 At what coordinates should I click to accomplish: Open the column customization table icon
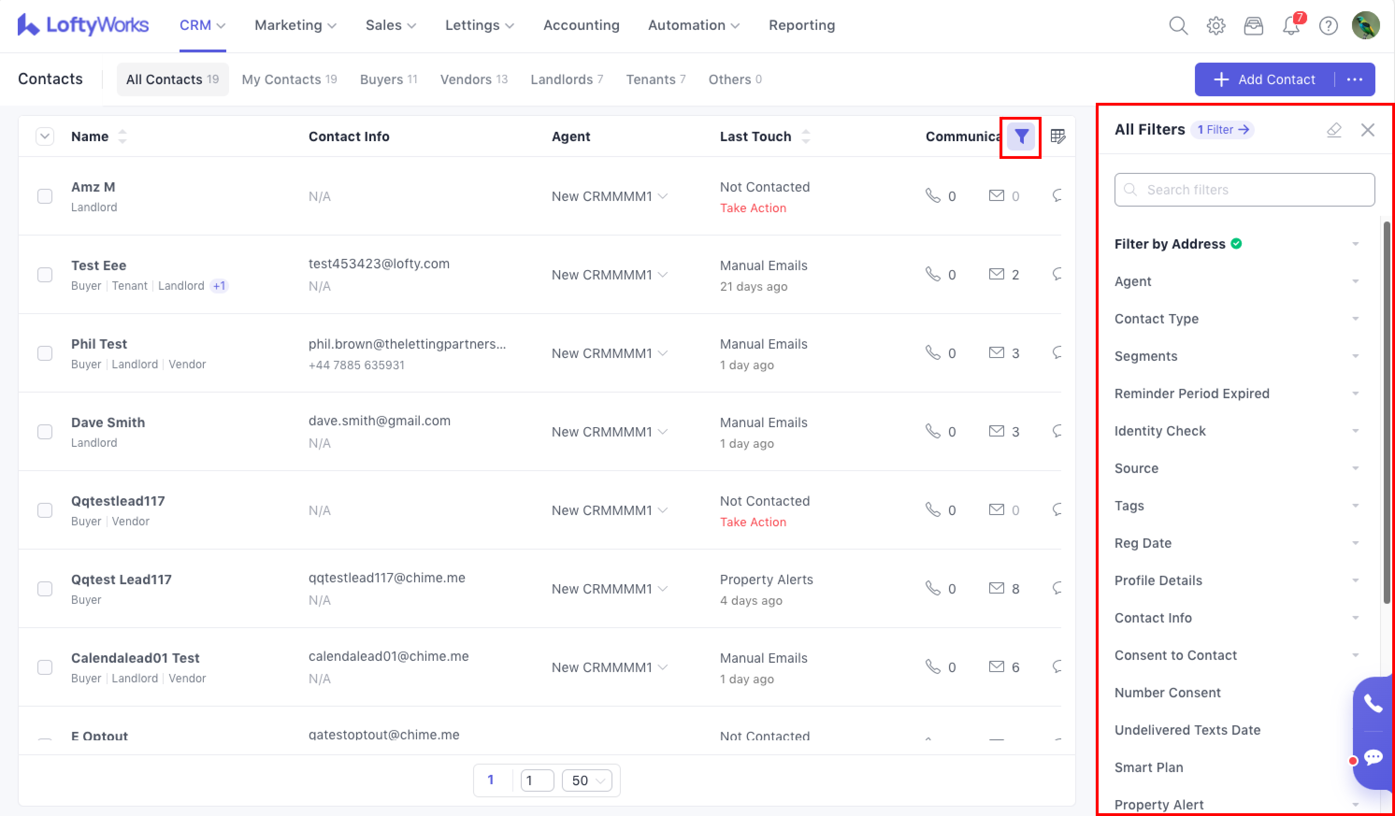[x=1058, y=136]
